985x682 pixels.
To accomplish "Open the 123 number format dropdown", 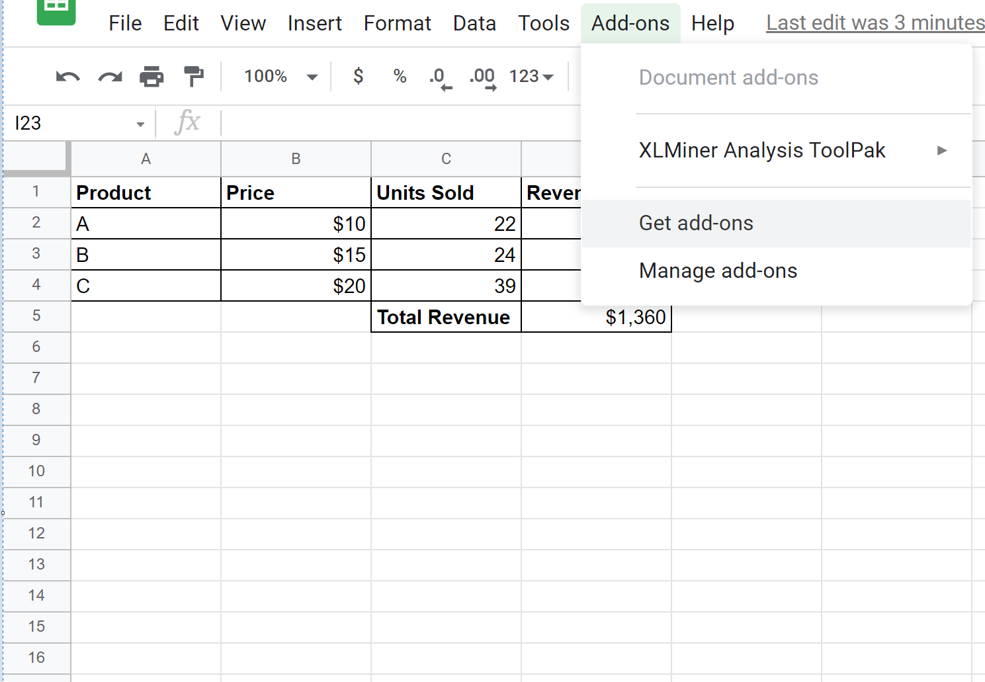I will [x=531, y=77].
